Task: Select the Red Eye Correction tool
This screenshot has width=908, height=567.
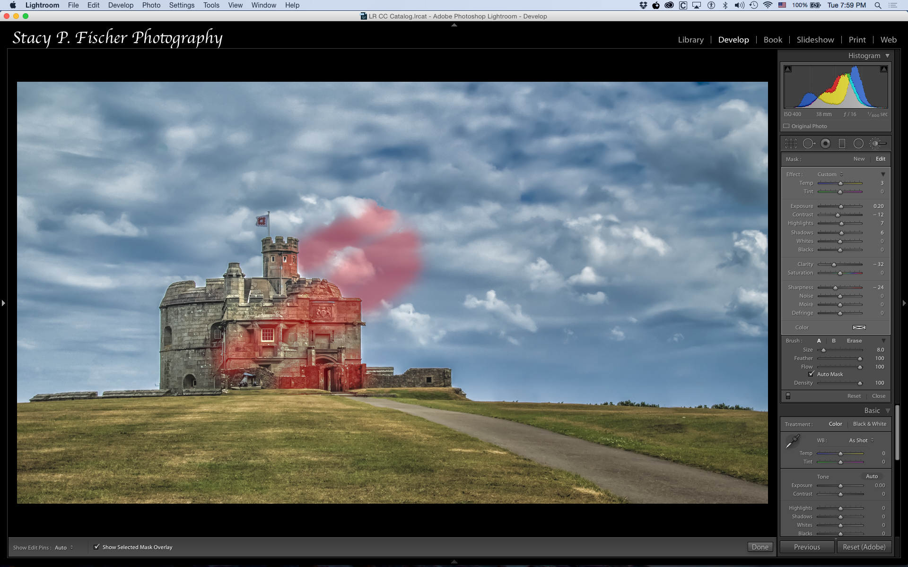Action: click(825, 144)
